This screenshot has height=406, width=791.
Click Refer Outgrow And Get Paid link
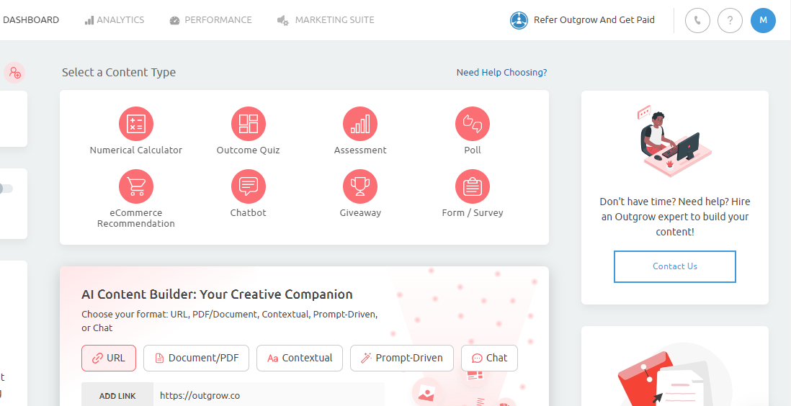(594, 20)
